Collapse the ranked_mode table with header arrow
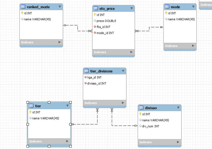The height and width of the screenshot is (149, 212). coord(60,7)
